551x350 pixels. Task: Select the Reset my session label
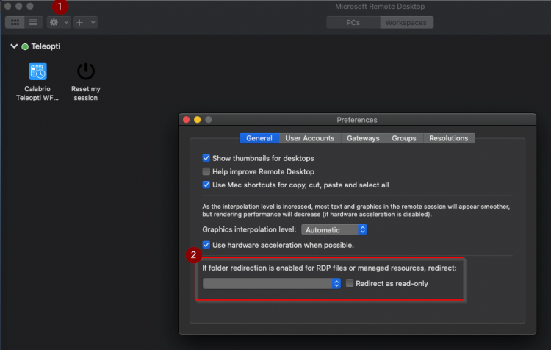86,93
